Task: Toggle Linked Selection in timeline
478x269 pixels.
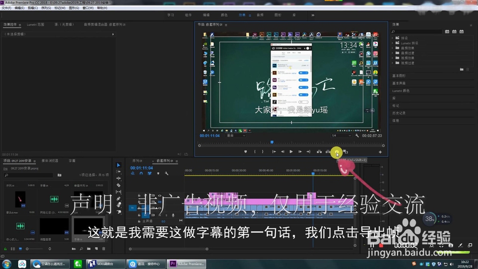Action: 149,173
